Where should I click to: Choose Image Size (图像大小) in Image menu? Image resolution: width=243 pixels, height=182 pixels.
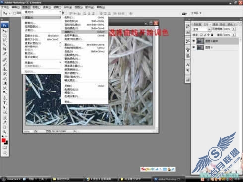pyautogui.click(x=41, y=36)
